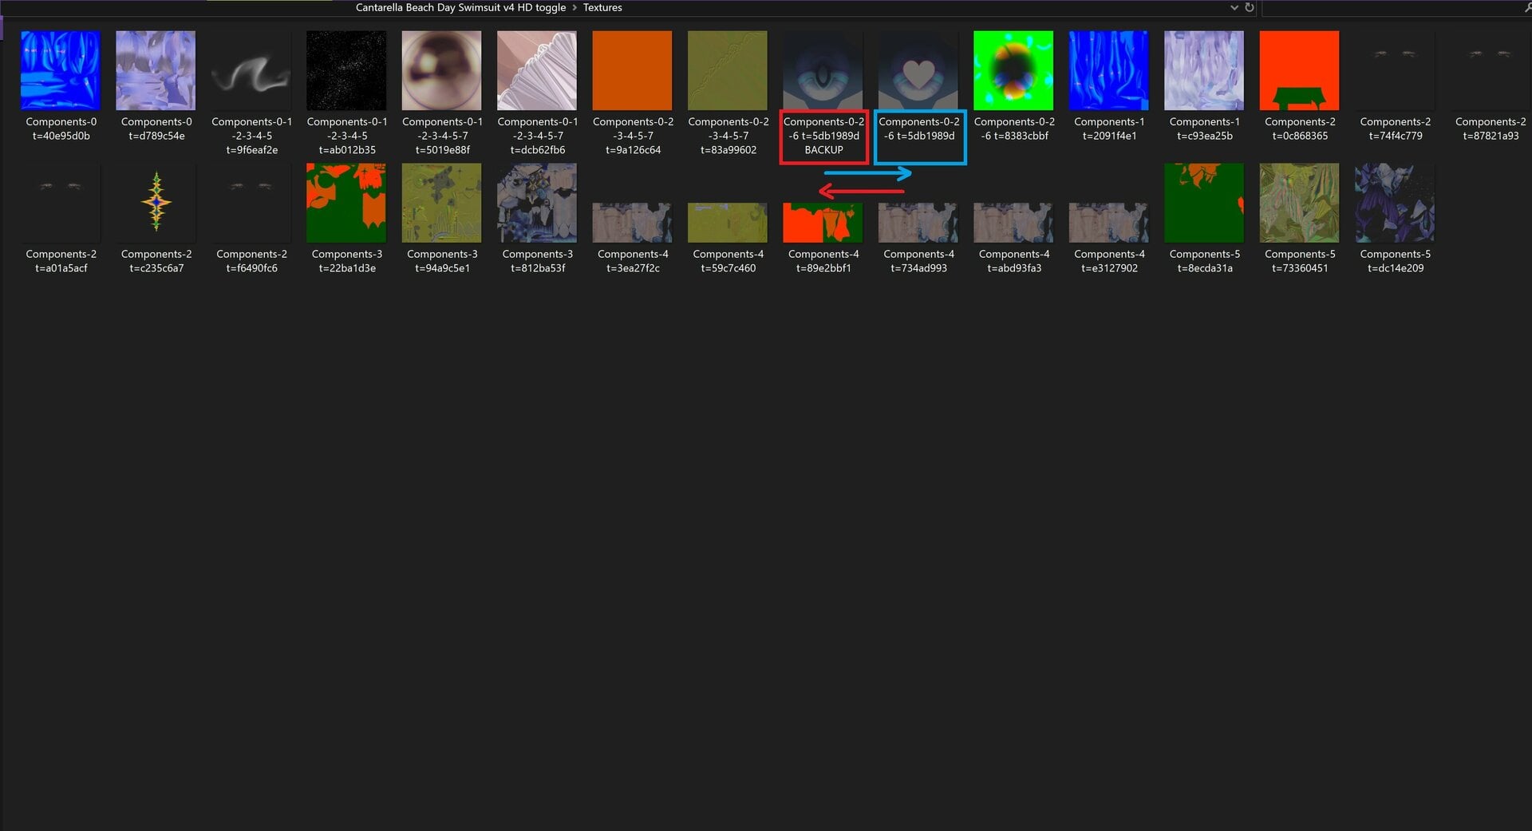
Task: Select solid orange texture t=9a126c64
Action: [632, 70]
